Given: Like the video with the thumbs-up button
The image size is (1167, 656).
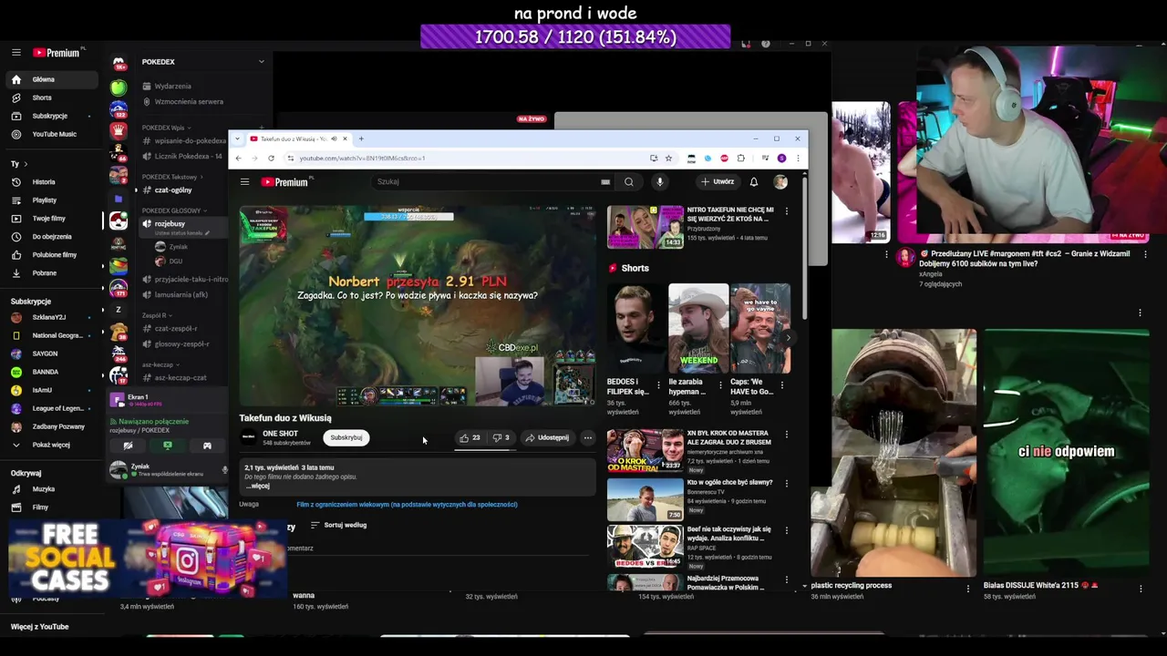Looking at the screenshot, I should 470,437.
